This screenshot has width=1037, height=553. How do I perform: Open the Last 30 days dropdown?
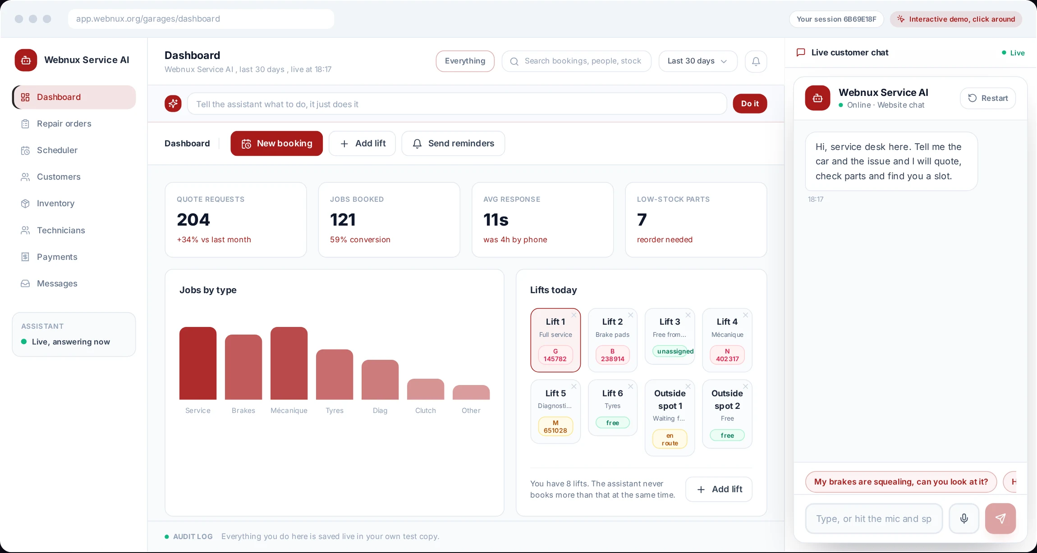click(698, 61)
